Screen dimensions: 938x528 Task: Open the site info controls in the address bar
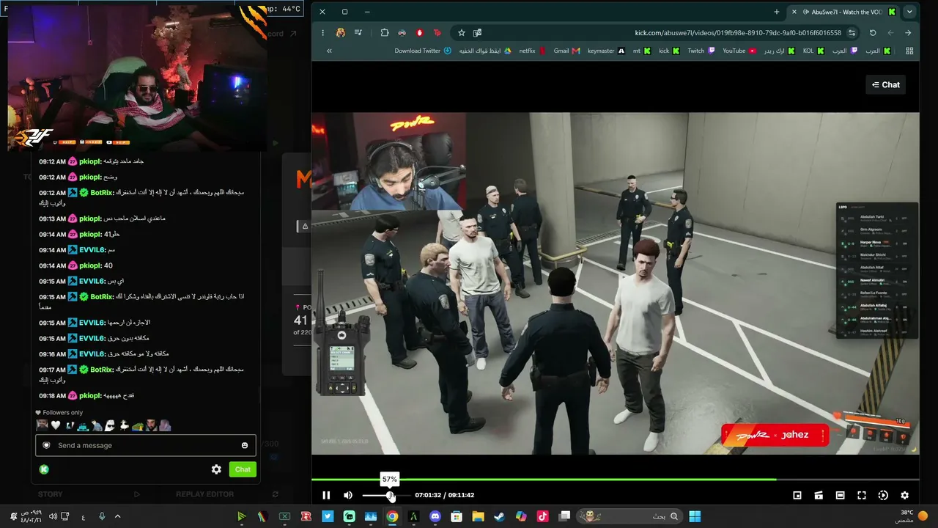[x=852, y=33]
